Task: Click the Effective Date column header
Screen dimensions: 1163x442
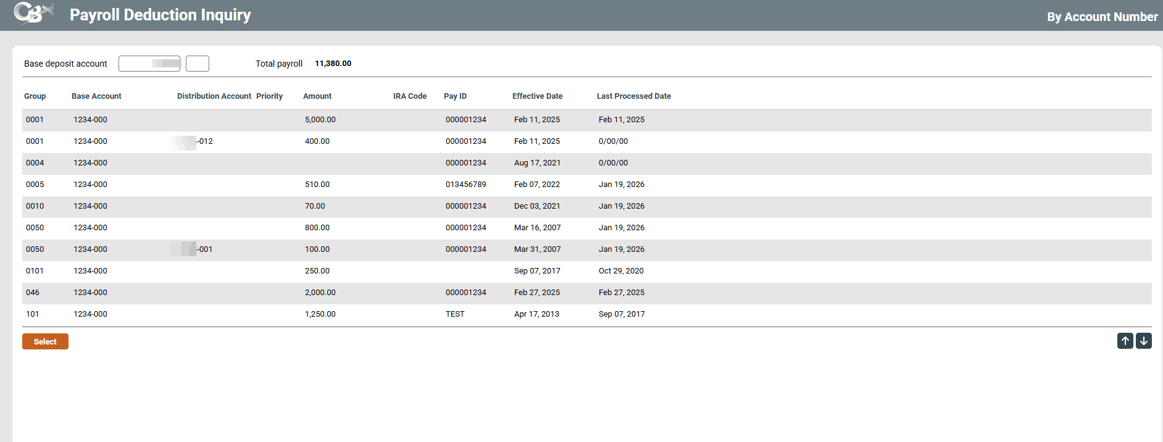Action: tap(537, 96)
